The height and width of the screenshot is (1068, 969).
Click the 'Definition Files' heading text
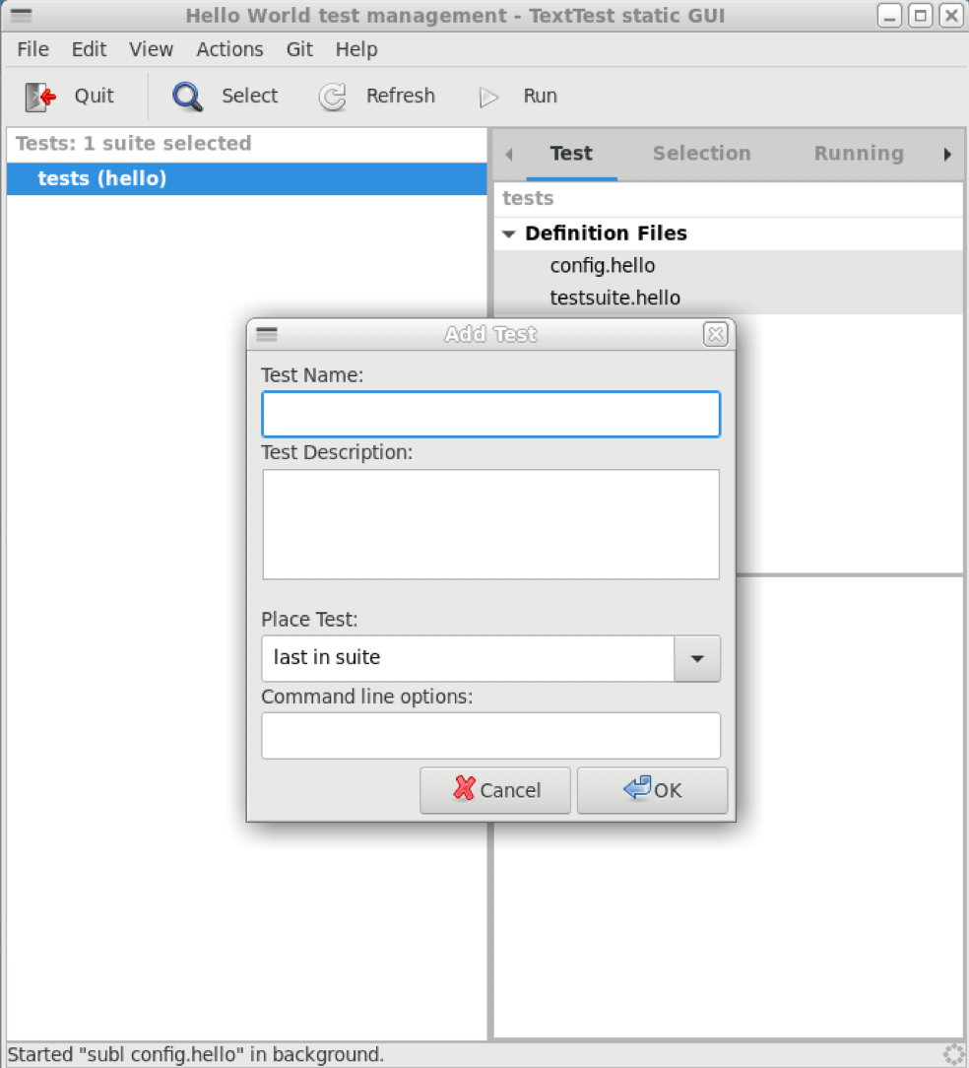point(606,234)
